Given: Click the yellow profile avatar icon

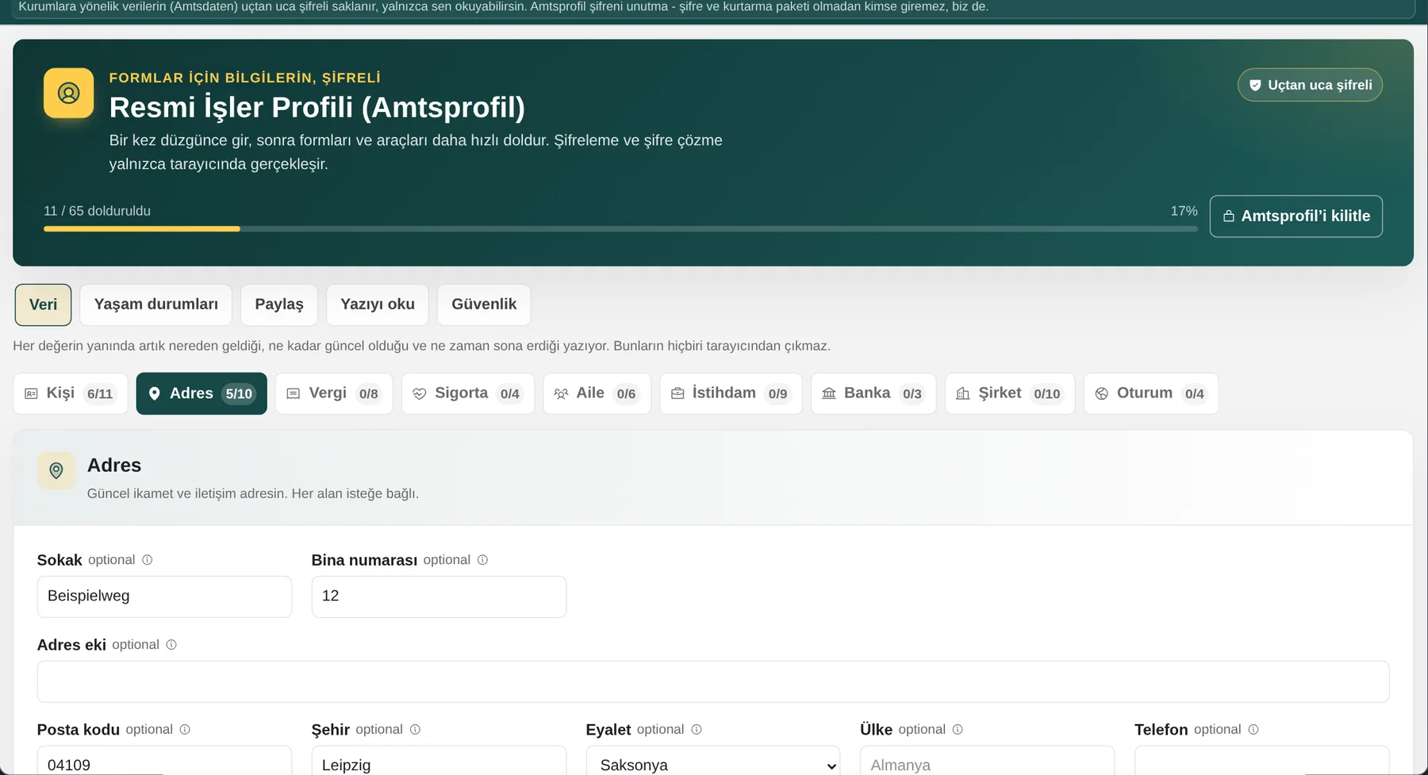Looking at the screenshot, I should (68, 94).
